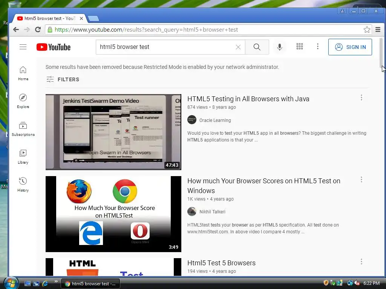The image size is (386, 289).
Task: Open the Windows Start orb
Action: point(11,283)
